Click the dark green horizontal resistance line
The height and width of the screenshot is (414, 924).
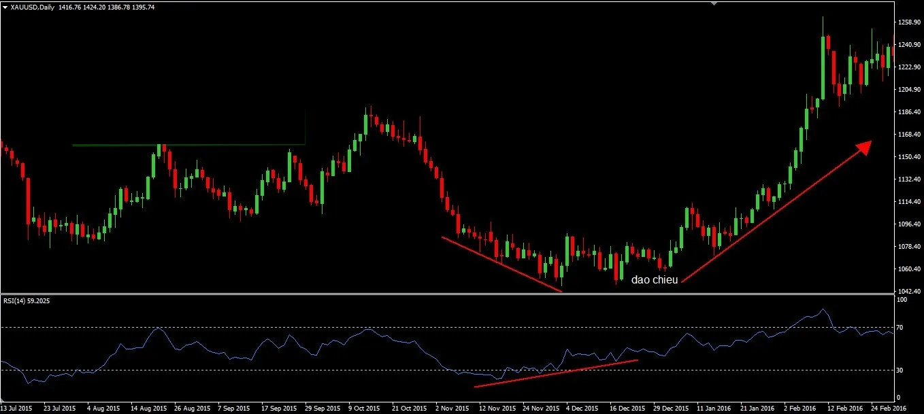[188, 145]
